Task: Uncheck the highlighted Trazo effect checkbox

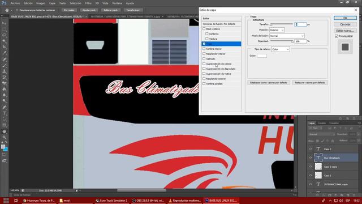Action: tap(204, 44)
